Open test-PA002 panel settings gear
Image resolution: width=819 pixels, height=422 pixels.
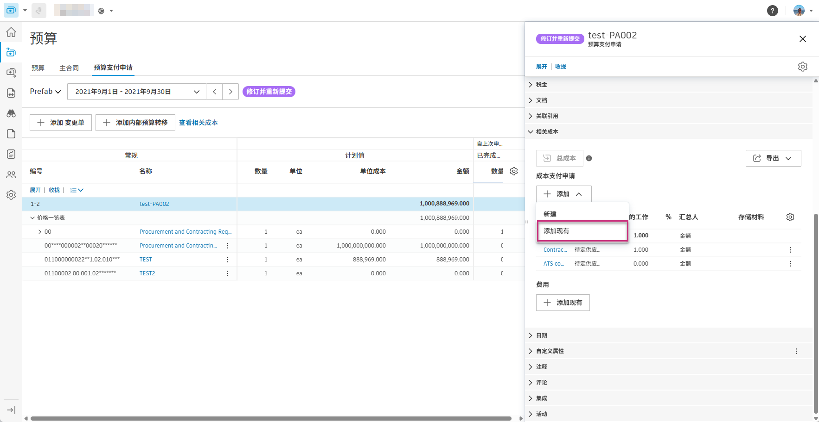(803, 67)
